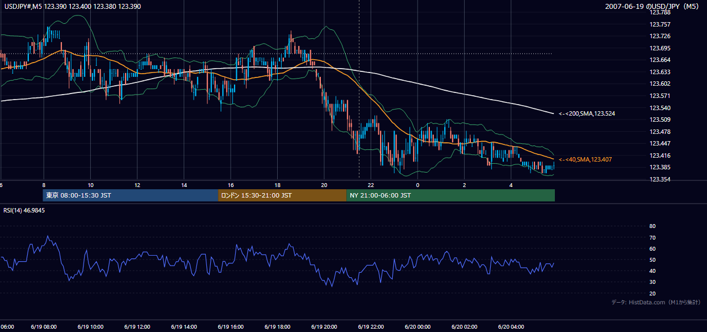Click the RSI 20 level label
The width and height of the screenshot is (707, 332).
(x=652, y=293)
